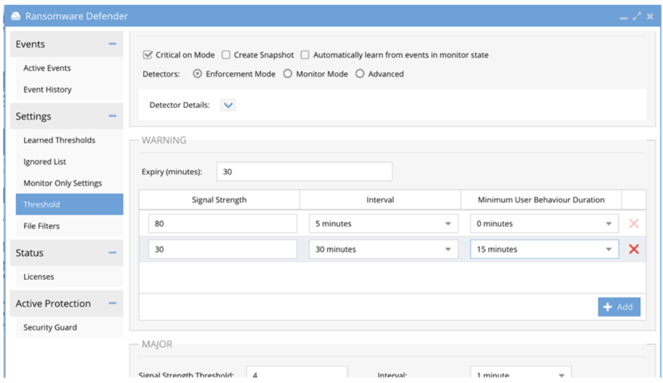The image size is (663, 383).
Task: Click the signal strength 30 field
Action: [x=223, y=249]
